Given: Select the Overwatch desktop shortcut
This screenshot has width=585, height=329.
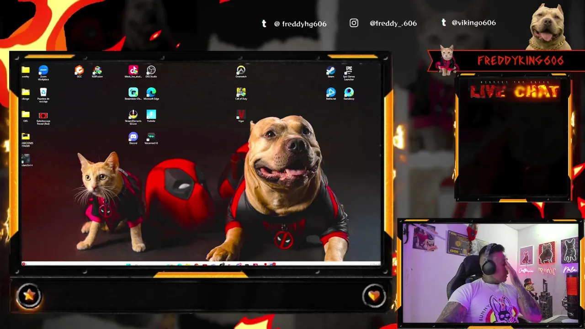Looking at the screenshot, I should [241, 72].
